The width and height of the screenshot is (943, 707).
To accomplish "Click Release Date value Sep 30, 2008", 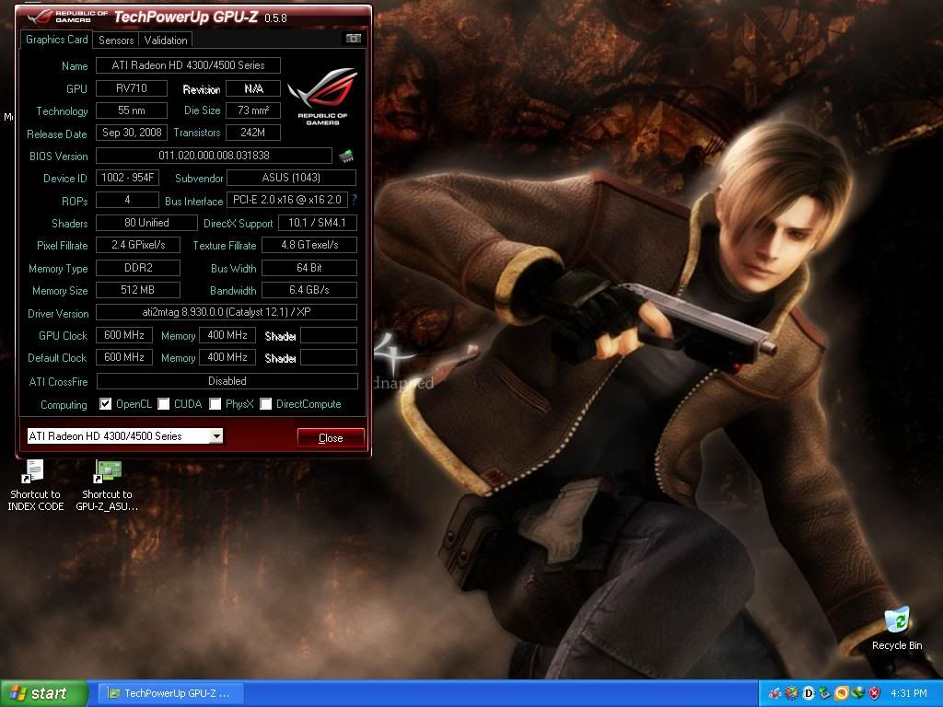I will pyautogui.click(x=131, y=133).
